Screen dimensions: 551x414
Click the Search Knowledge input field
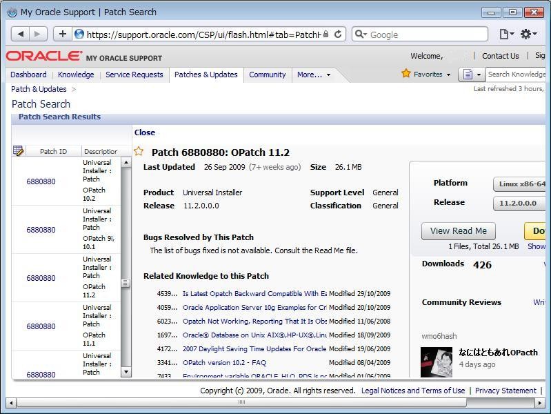(x=517, y=75)
